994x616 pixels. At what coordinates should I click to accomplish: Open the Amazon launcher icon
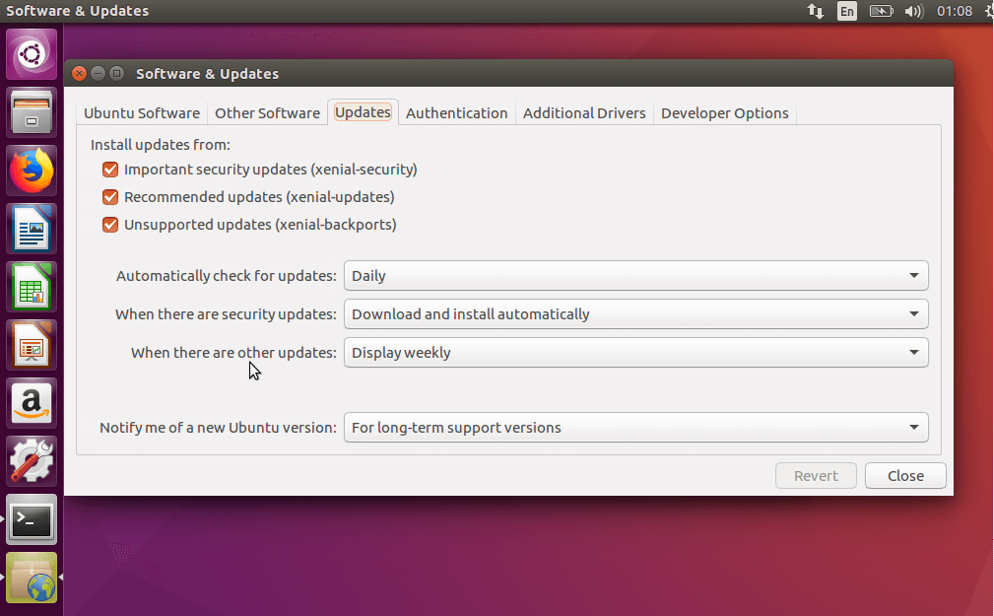(x=32, y=402)
